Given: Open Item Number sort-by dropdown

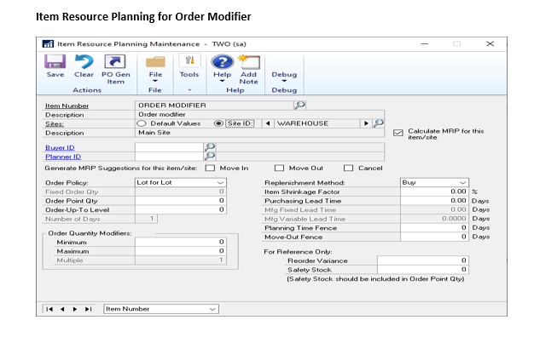Looking at the screenshot, I should [x=161, y=309].
